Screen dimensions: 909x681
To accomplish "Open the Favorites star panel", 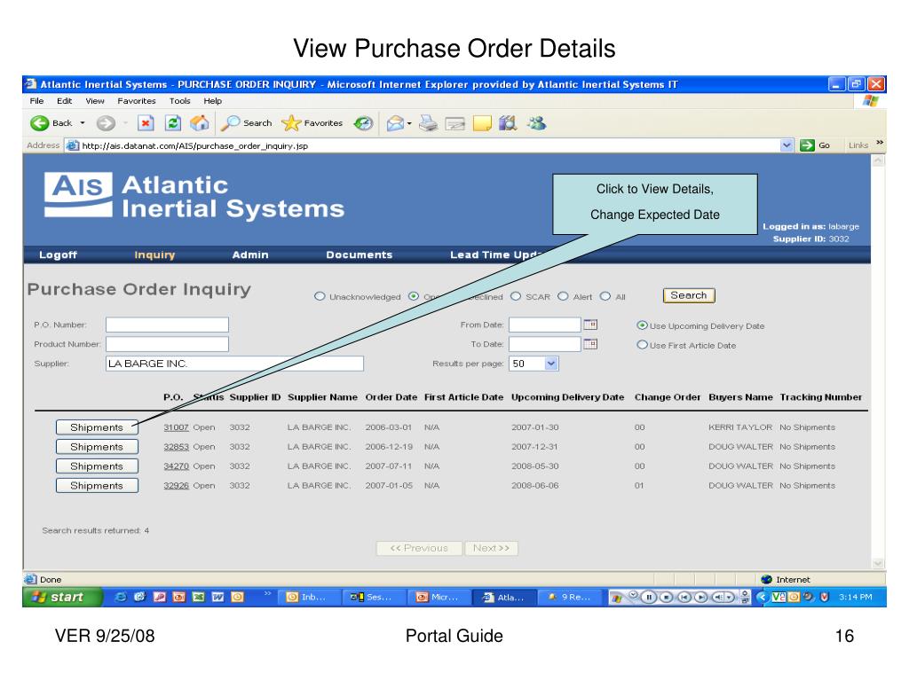I will pos(312,122).
